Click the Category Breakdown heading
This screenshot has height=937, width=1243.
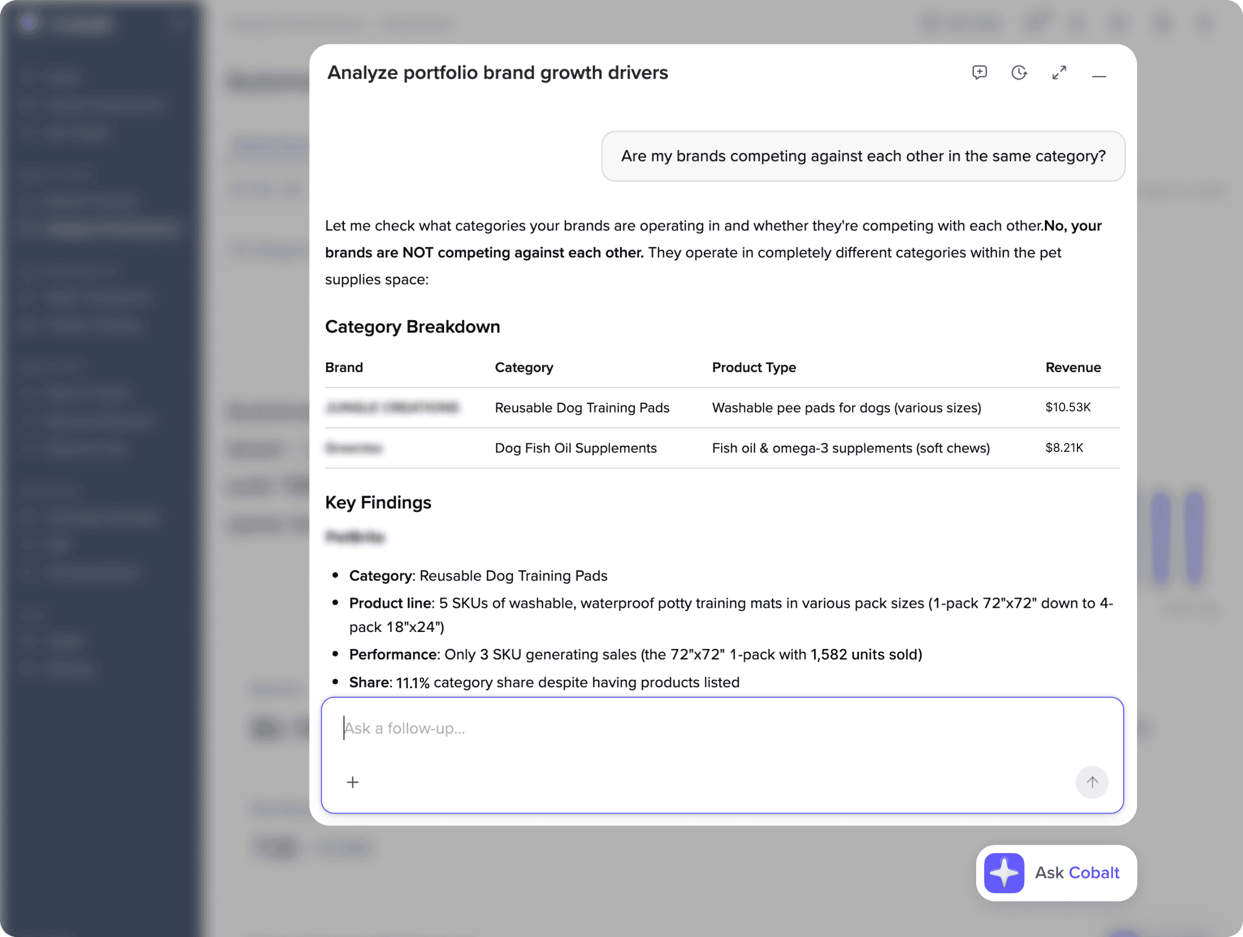pyautogui.click(x=412, y=326)
